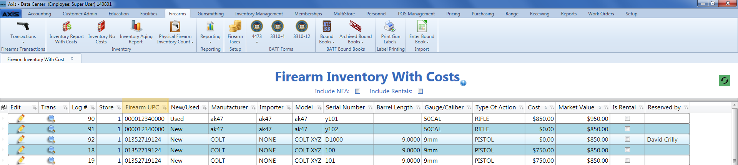Screen dimensions: 738x165
Task: Open filter for Is Rental column
Action: pyautogui.click(x=641, y=108)
